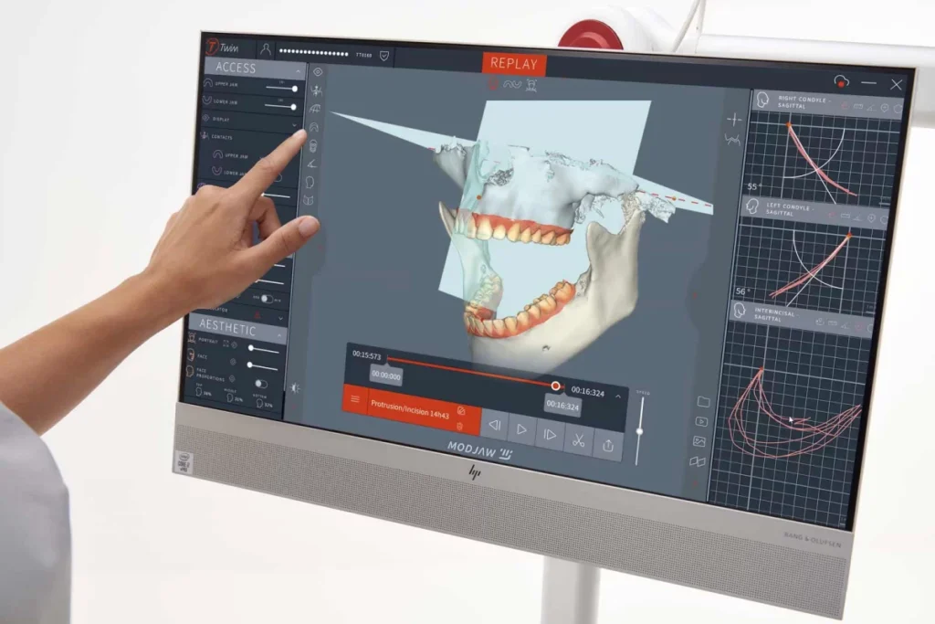This screenshot has width=935, height=624.
Task: Expand the Display row dropdown arrow
Action: (294, 122)
